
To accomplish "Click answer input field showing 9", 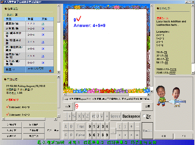I will [108, 106].
